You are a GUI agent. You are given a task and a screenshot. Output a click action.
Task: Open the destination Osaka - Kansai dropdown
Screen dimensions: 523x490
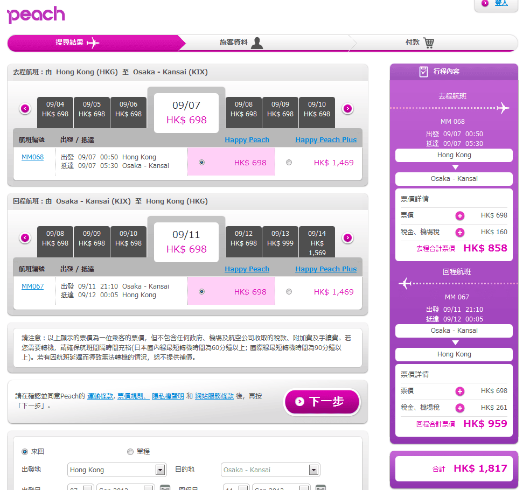pos(313,470)
